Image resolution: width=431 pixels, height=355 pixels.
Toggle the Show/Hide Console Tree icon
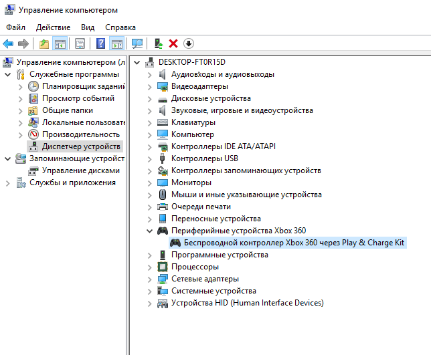click(60, 43)
